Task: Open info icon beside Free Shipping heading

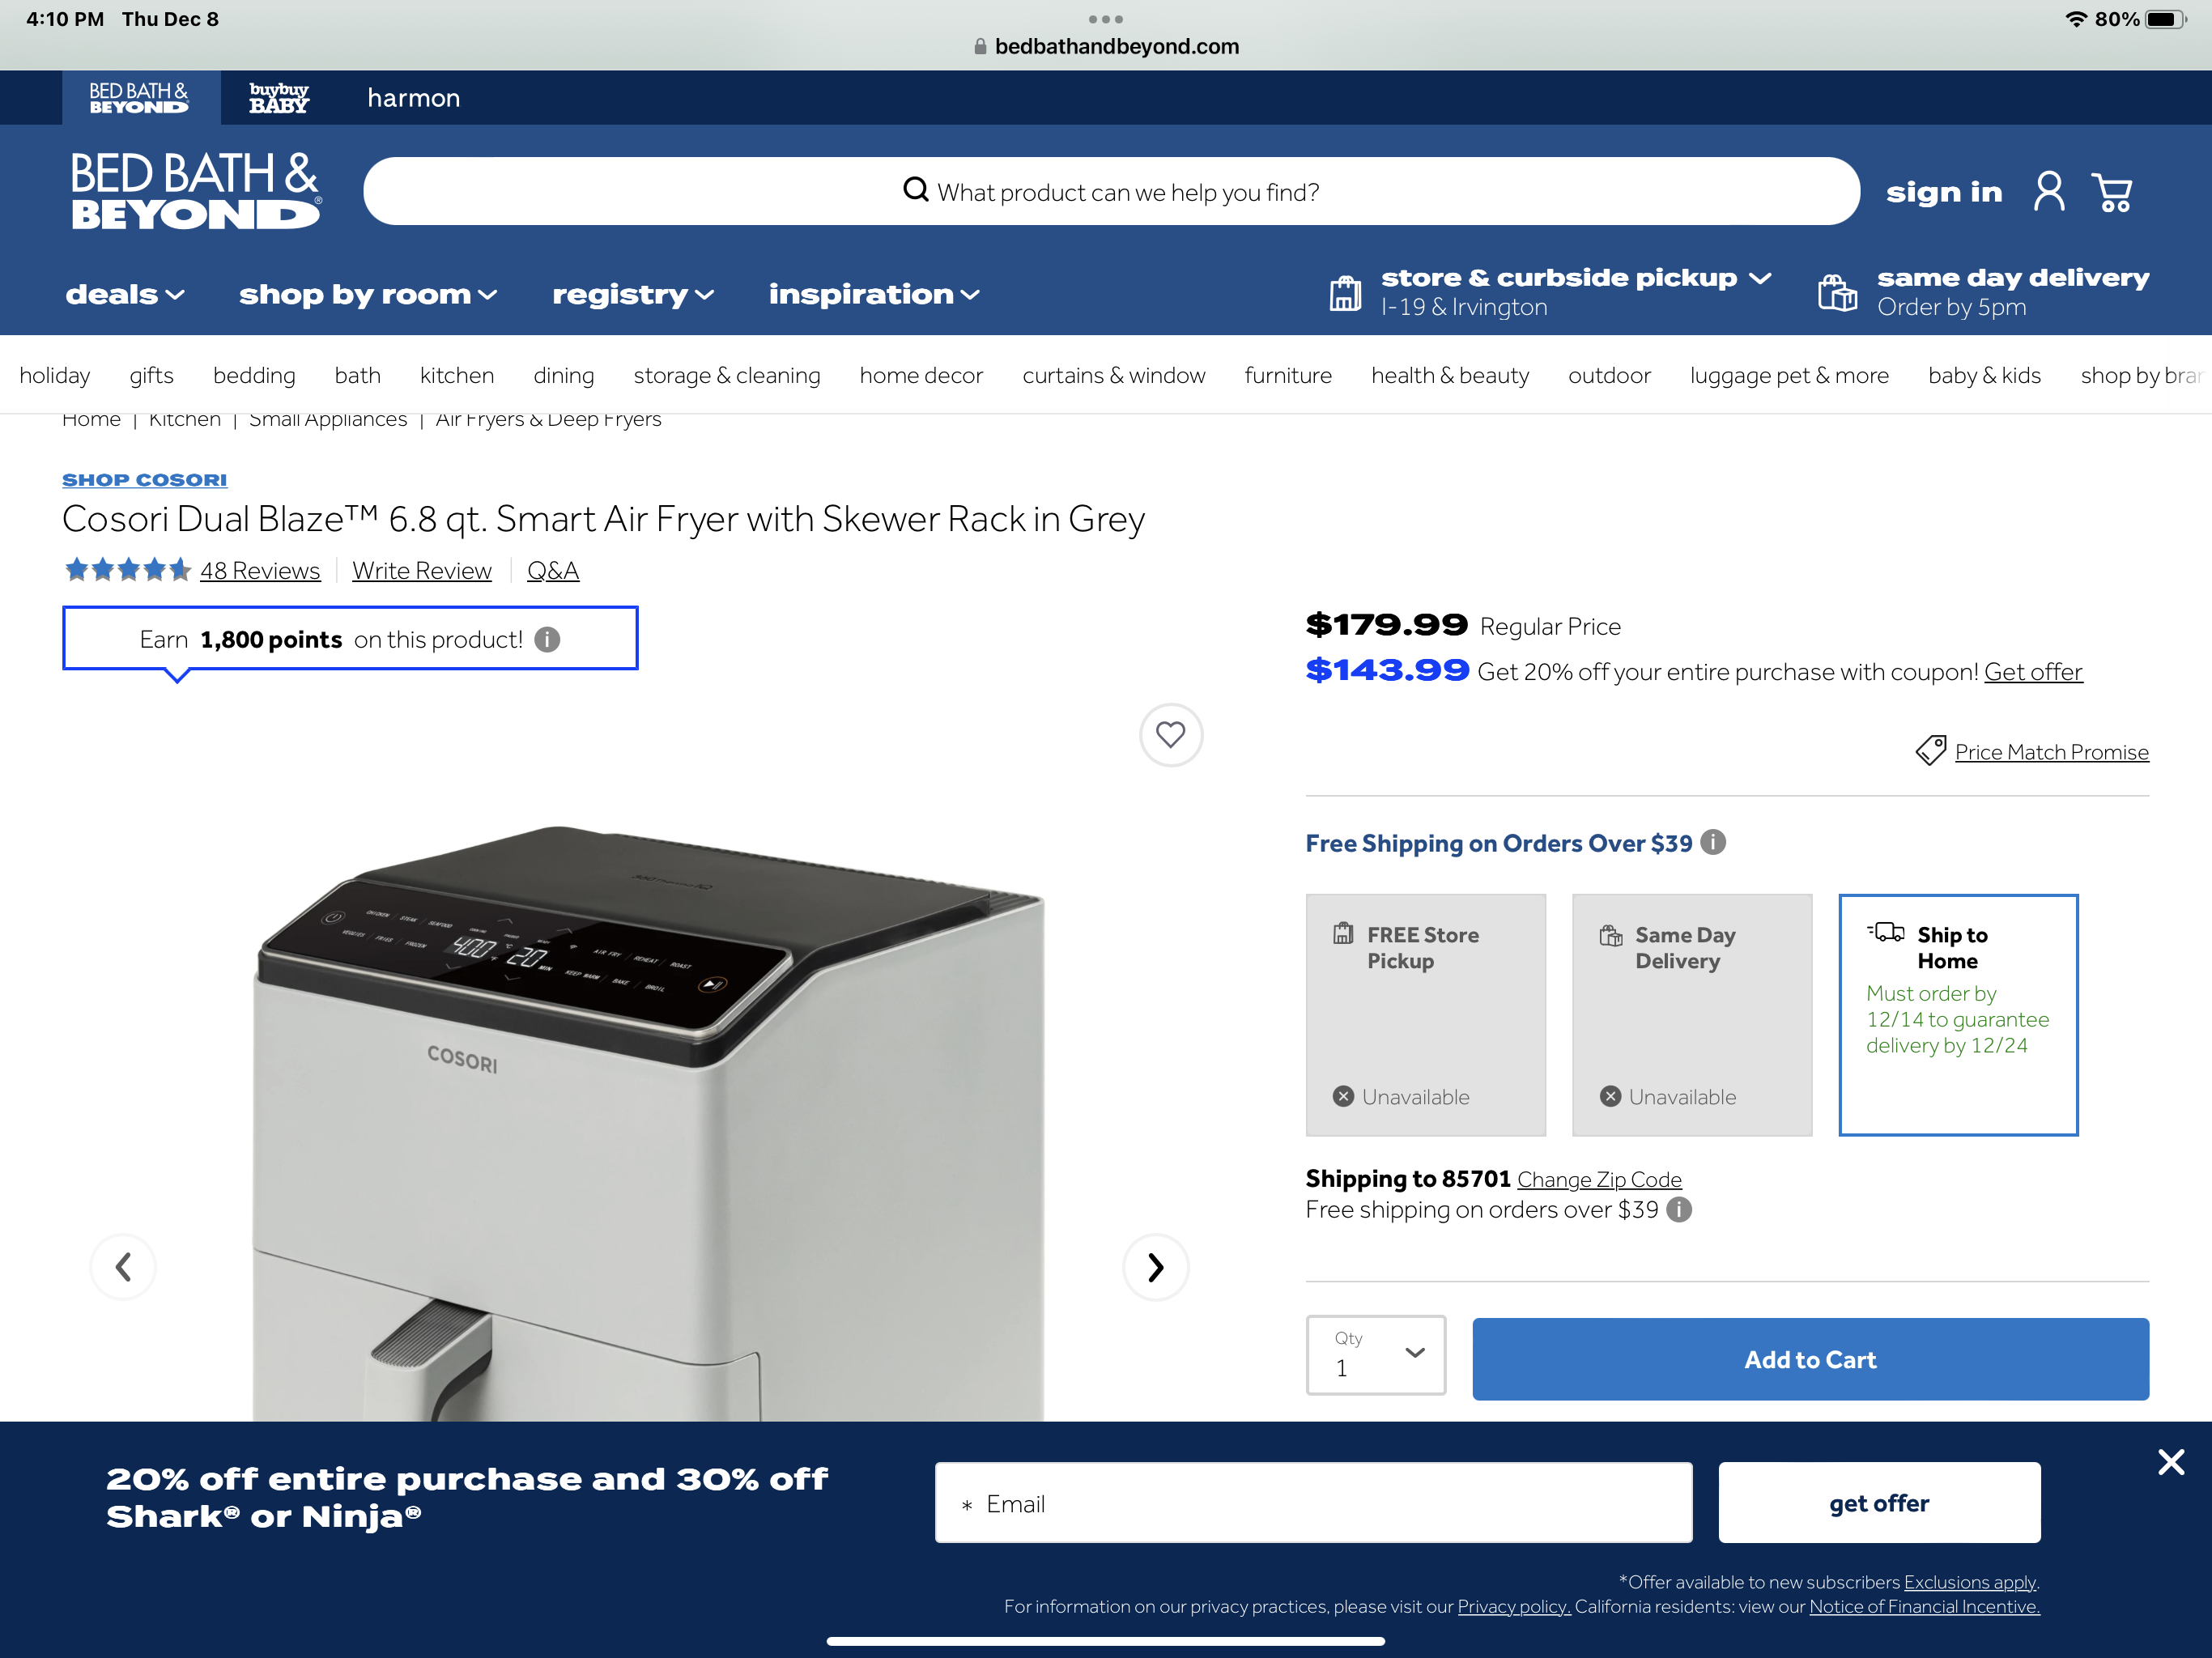Action: point(1713,842)
